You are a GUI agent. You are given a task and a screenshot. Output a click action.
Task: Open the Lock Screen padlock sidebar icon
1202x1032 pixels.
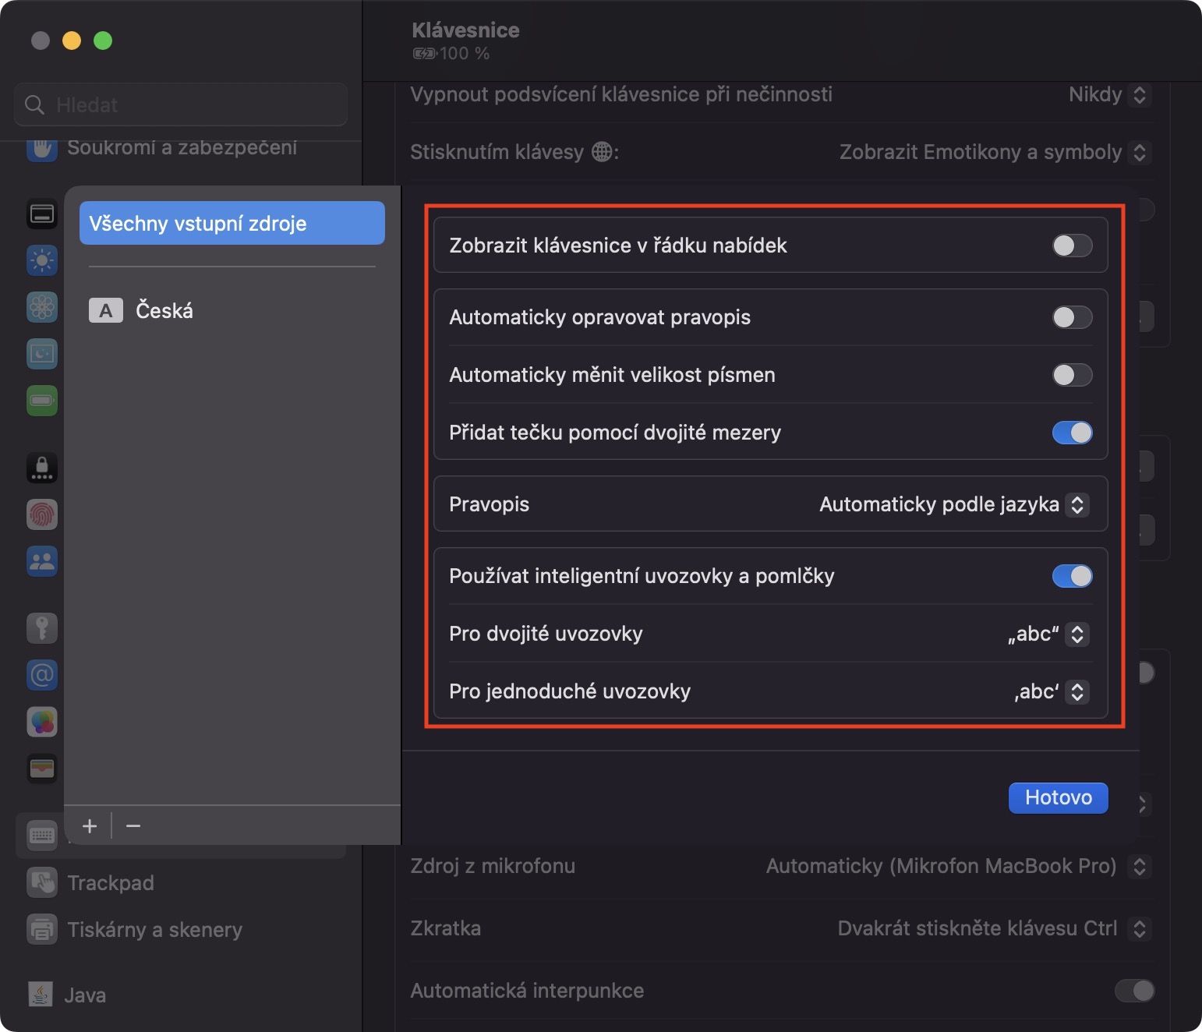tap(42, 468)
